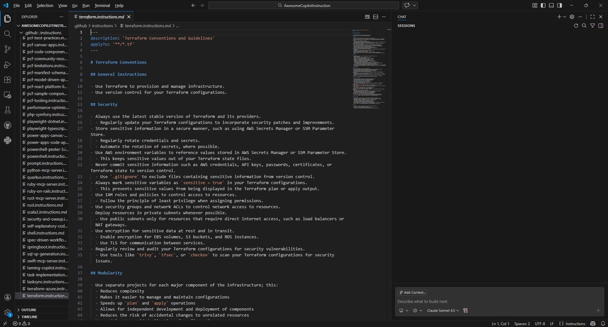608x327 pixels.
Task: Toggle the Sessions side layout
Action: click(x=600, y=25)
